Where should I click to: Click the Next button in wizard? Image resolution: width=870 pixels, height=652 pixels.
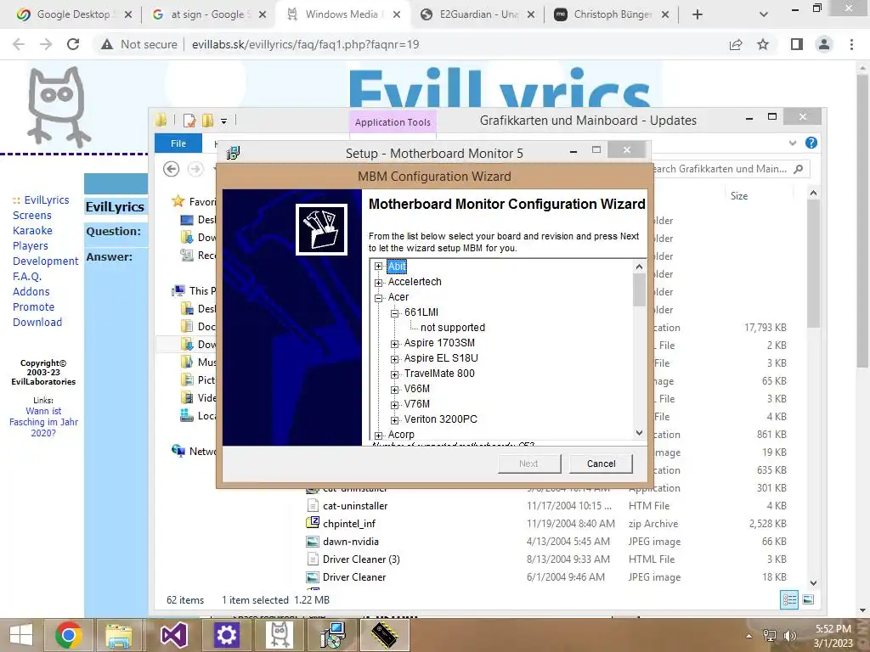point(528,464)
